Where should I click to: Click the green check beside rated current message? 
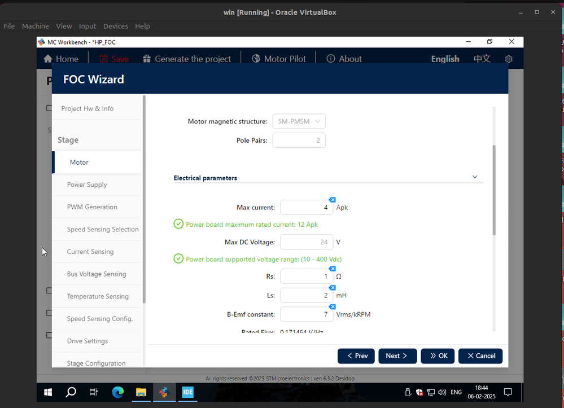tap(178, 224)
